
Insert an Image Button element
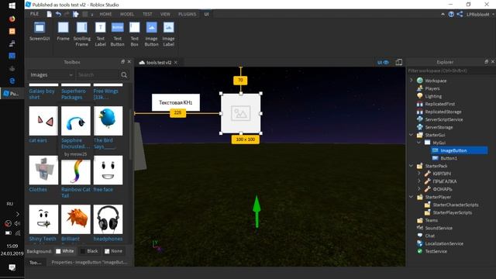pos(152,34)
